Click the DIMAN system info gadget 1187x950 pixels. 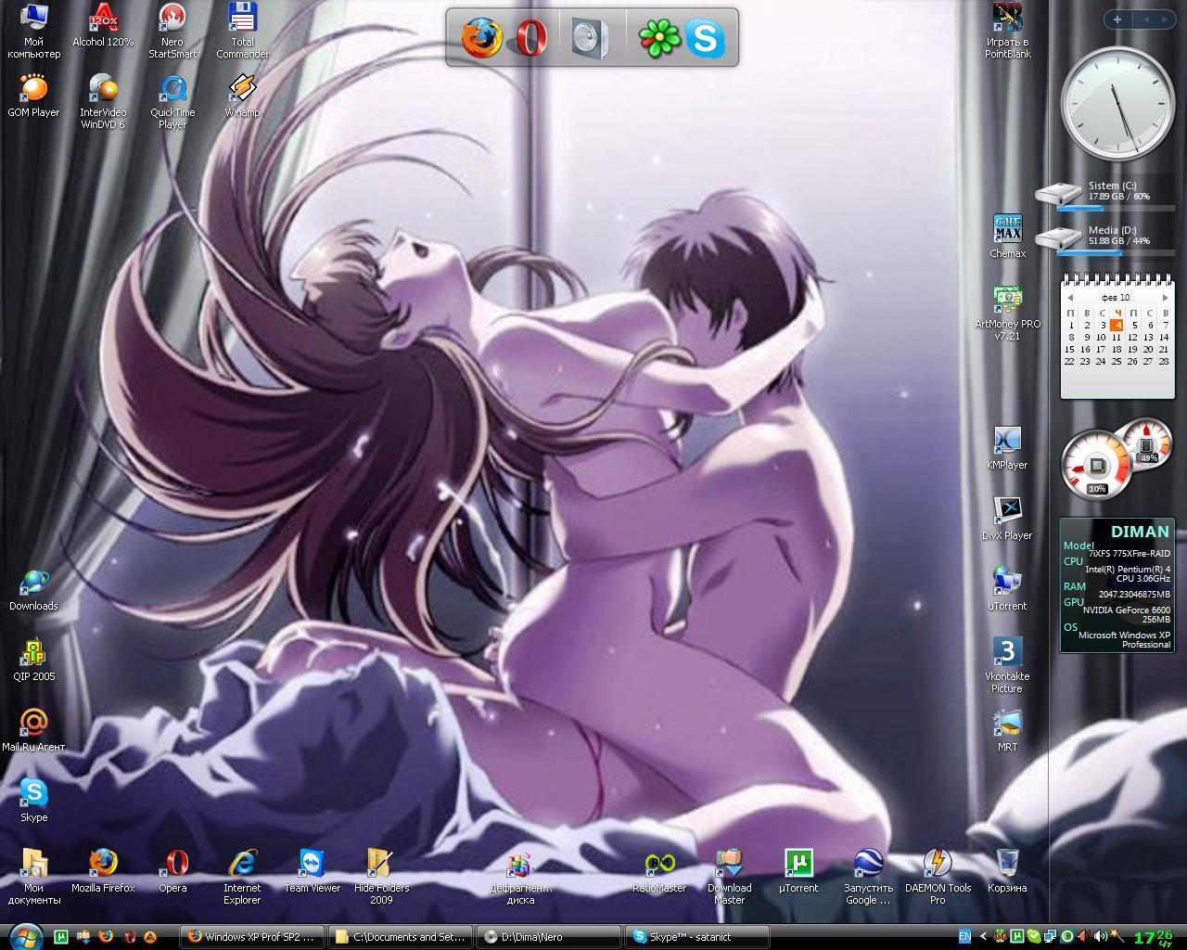tap(1117, 585)
